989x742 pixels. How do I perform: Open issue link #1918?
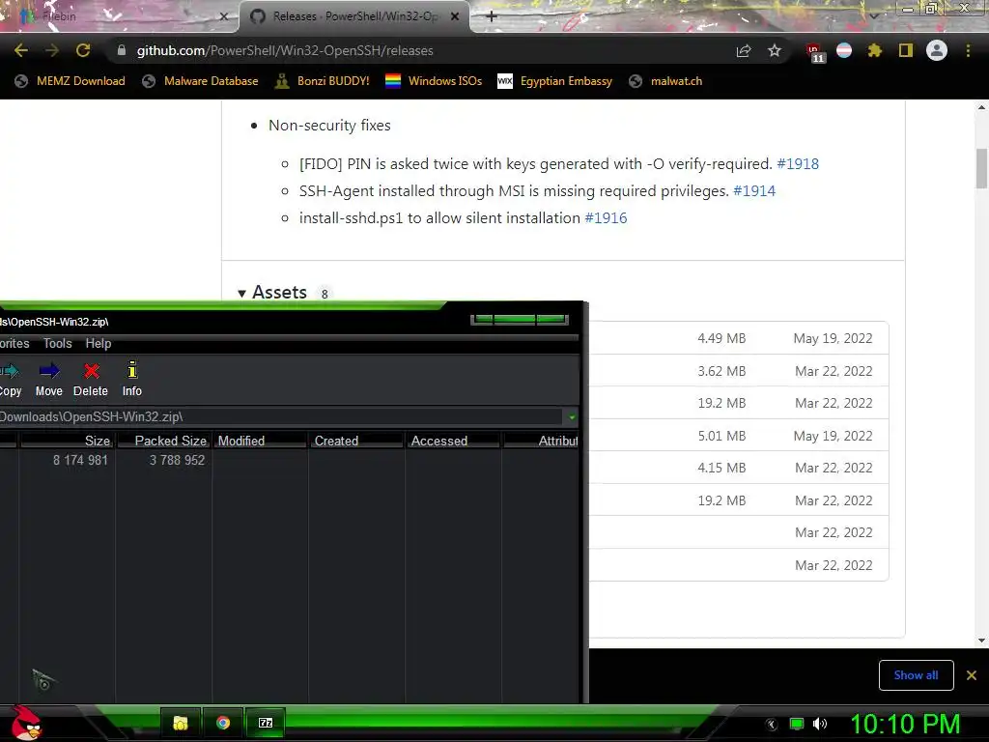[798, 164]
